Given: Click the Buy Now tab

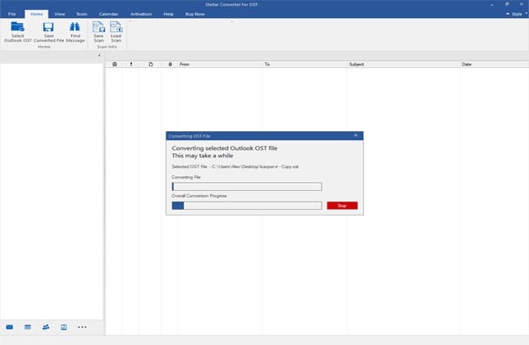Looking at the screenshot, I should tap(195, 14).
